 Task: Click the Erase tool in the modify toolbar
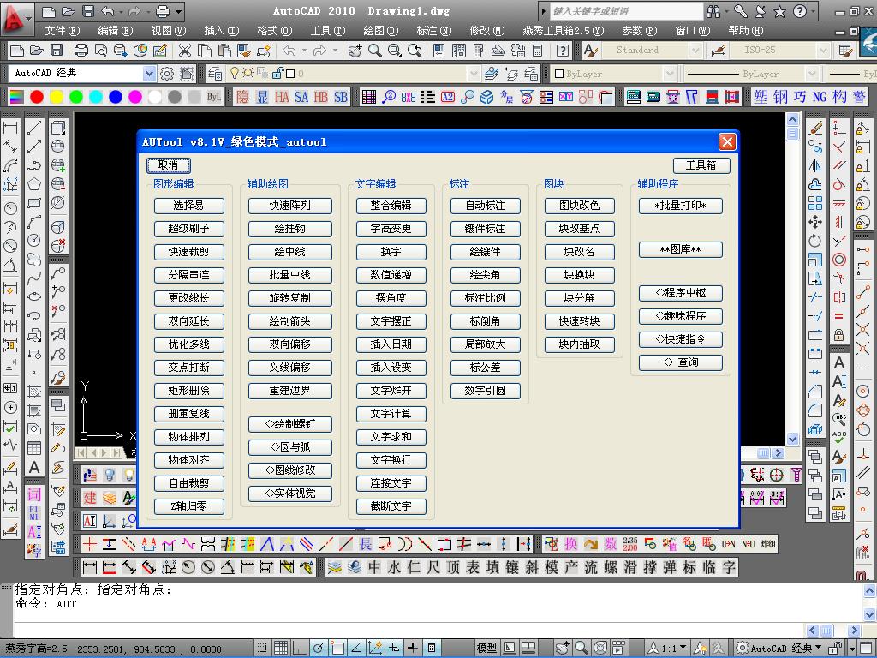(x=815, y=128)
